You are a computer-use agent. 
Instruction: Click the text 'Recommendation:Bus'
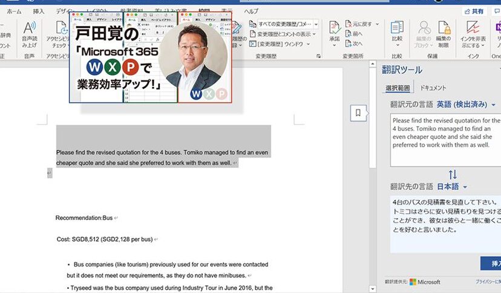click(84, 218)
